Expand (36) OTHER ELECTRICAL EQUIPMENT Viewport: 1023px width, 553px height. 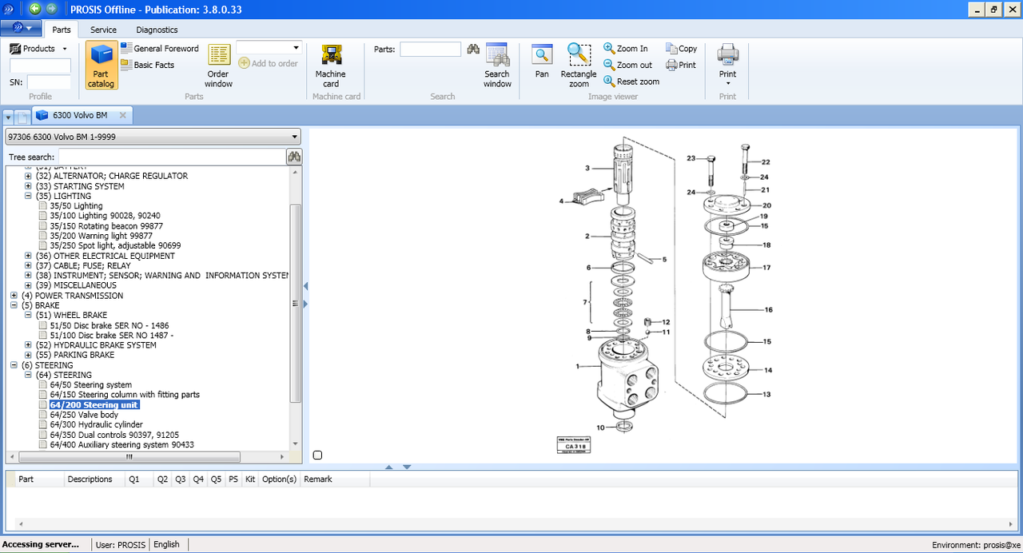pyautogui.click(x=29, y=256)
